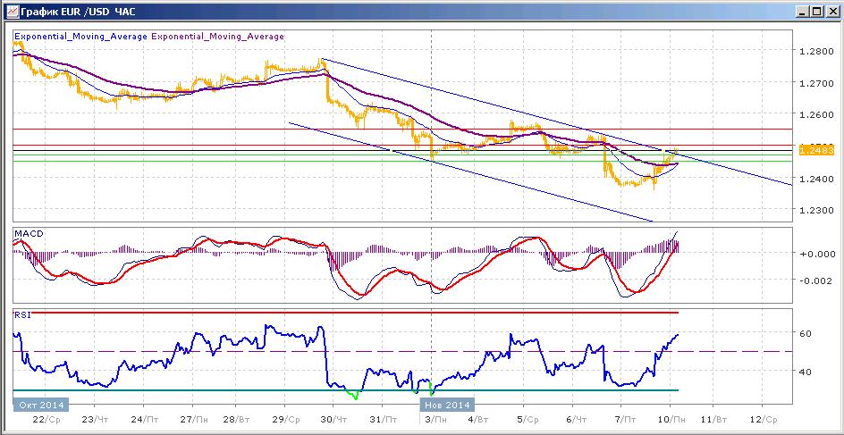Select the purple Exponential_Moving_Average legend label
This screenshot has width=844, height=435.
pos(217,37)
